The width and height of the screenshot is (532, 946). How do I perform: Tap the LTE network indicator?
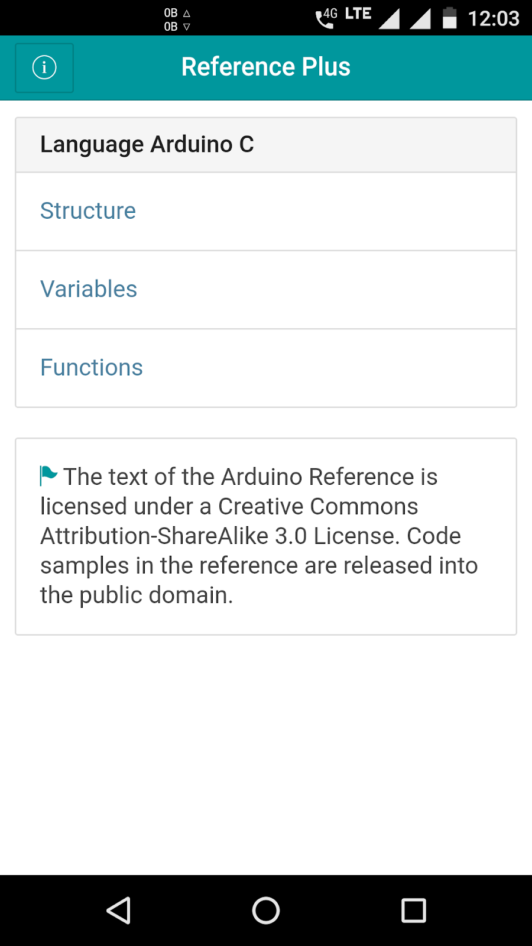[358, 14]
